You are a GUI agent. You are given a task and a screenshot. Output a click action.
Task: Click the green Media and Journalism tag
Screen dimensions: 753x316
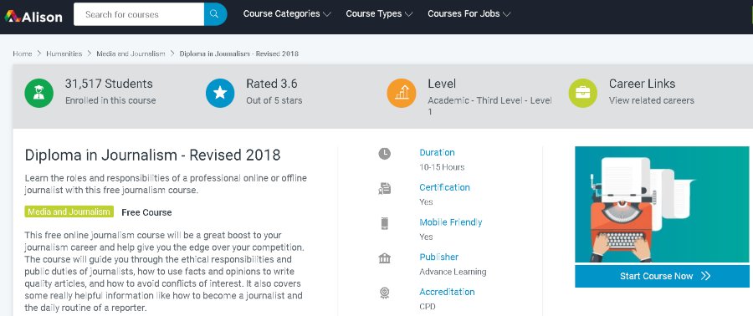click(x=69, y=212)
